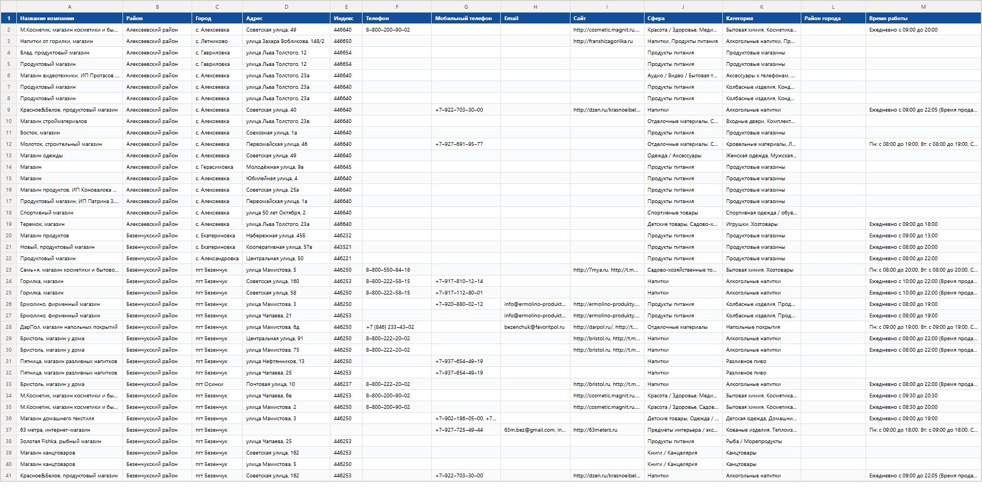
Task: Click the site cell 'http://franshizagorilka.ru'
Action: [607, 41]
